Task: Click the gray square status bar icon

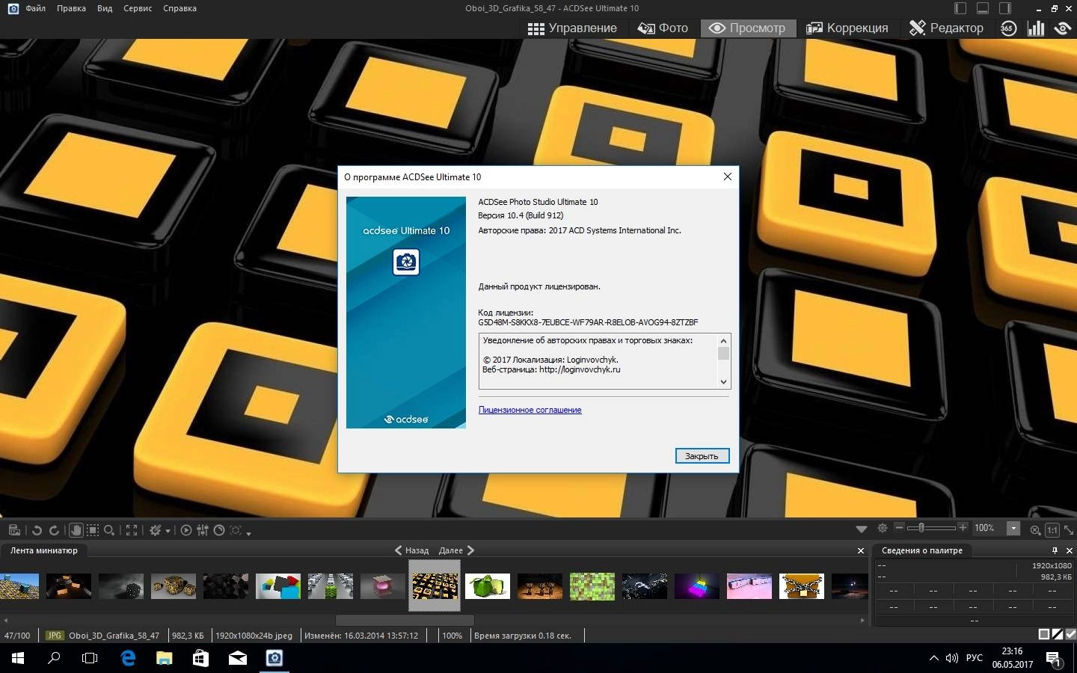Action: point(1044,634)
